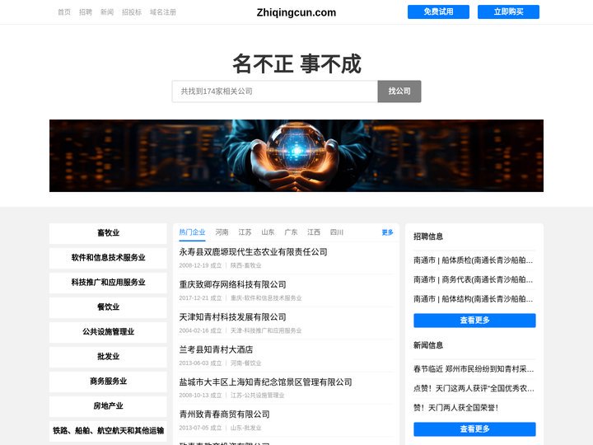Open the 域名注册 nav link
This screenshot has height=445, width=593.
[x=163, y=12]
